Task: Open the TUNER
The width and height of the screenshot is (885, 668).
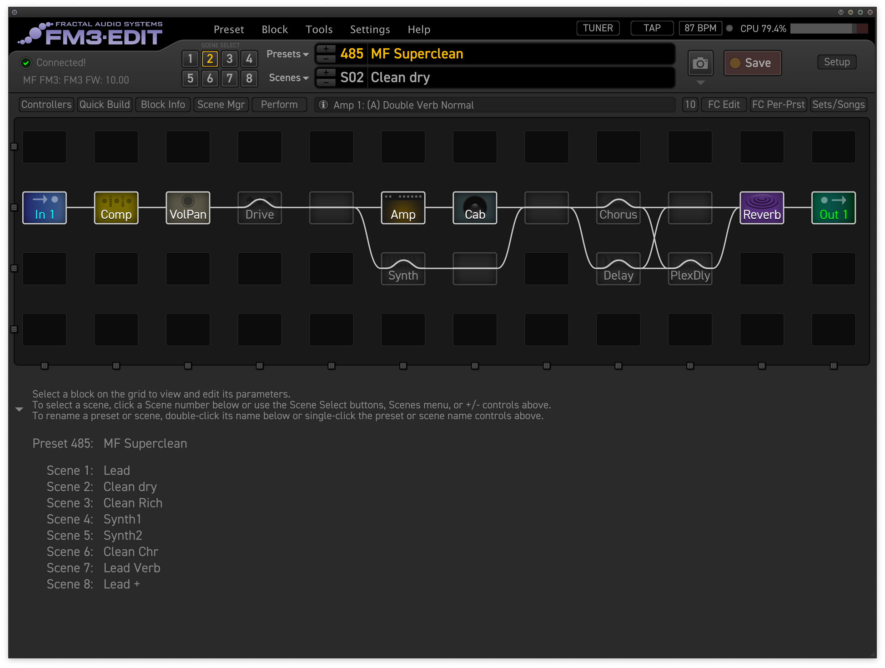Action: coord(598,28)
